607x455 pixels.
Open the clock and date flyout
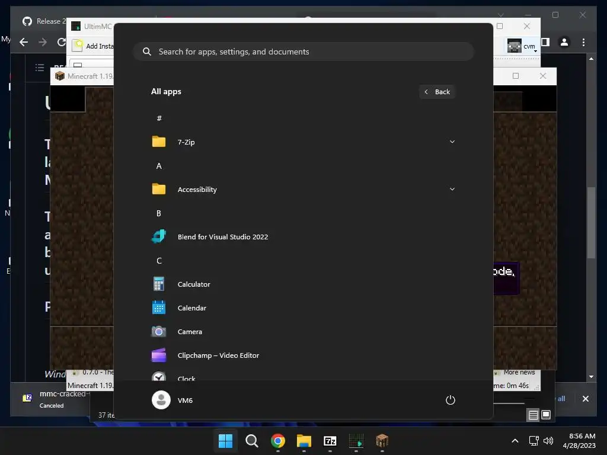pos(580,441)
